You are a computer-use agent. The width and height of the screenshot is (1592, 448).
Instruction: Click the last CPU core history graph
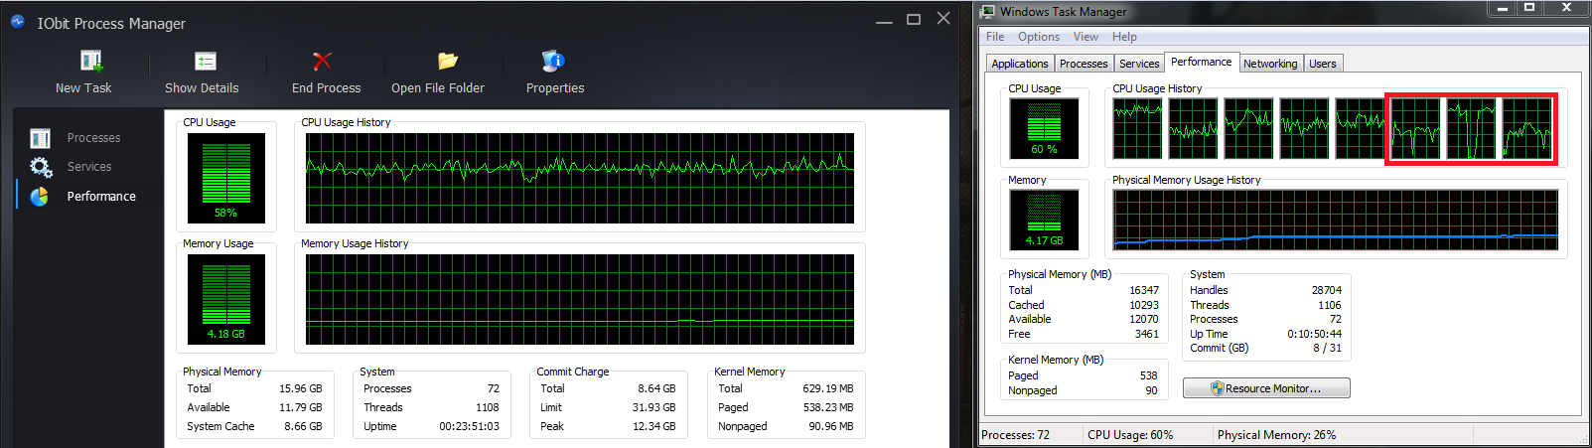tap(1526, 128)
